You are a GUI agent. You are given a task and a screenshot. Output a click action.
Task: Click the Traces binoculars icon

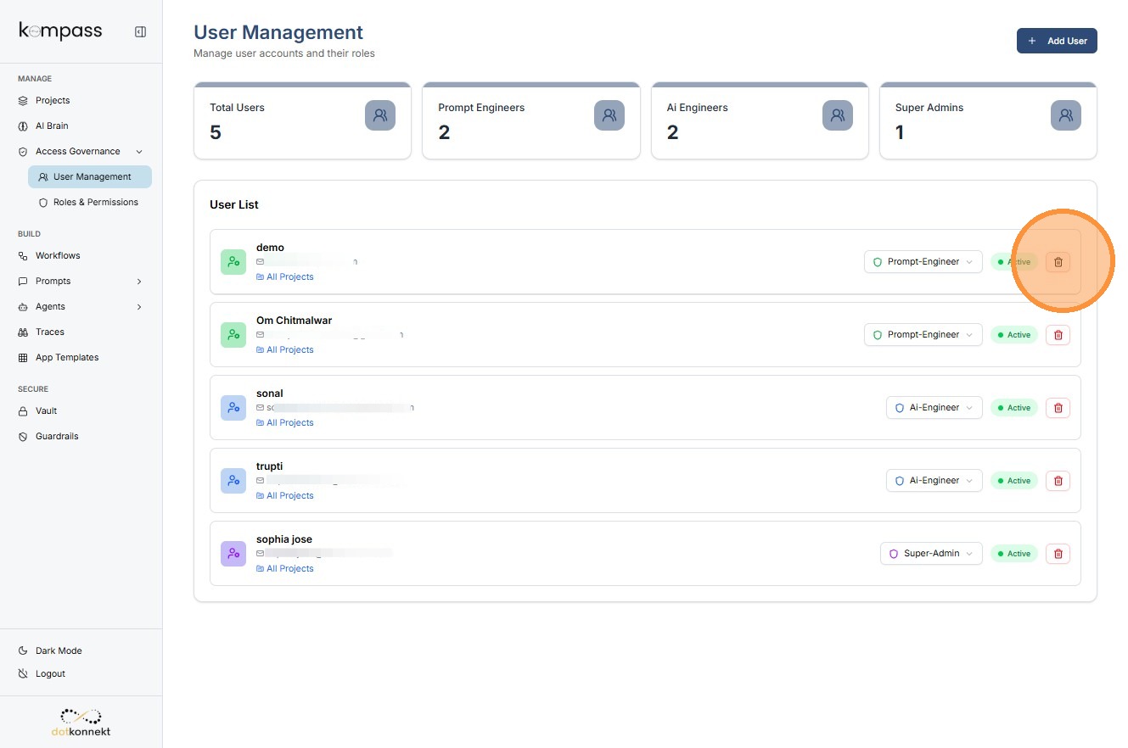point(23,332)
